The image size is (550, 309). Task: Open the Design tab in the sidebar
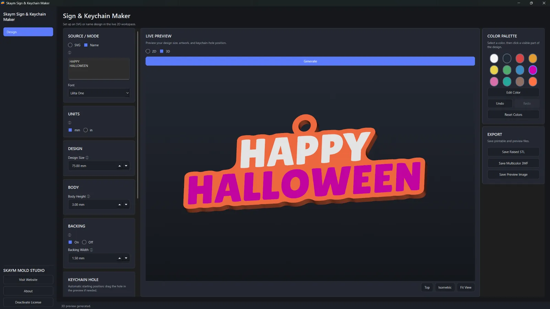pyautogui.click(x=28, y=32)
